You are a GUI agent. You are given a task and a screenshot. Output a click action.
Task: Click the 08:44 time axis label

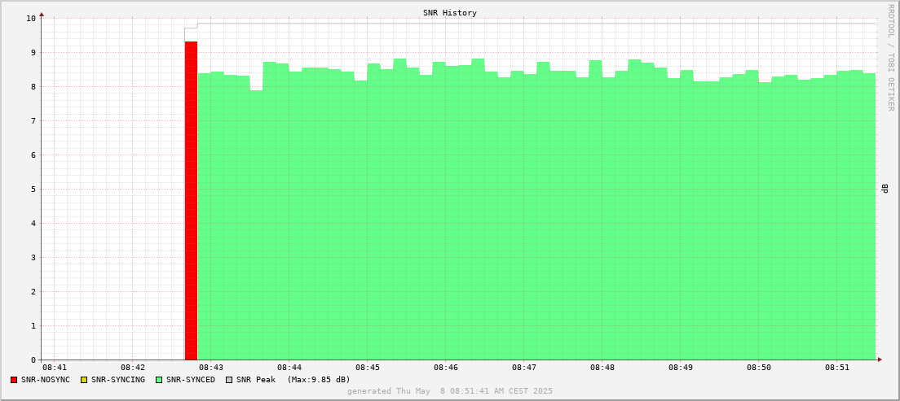click(x=289, y=367)
